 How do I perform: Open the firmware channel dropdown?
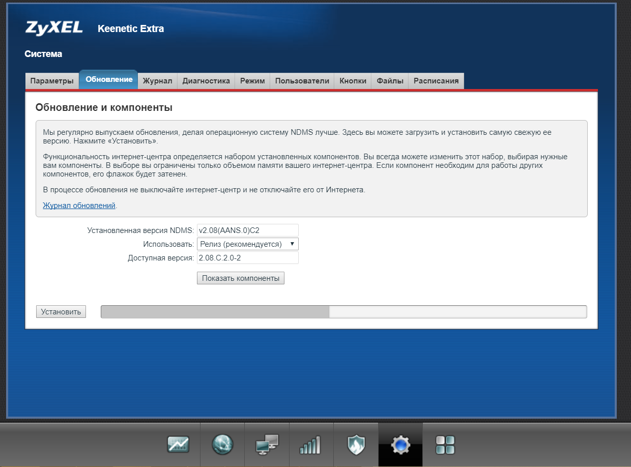click(x=247, y=244)
